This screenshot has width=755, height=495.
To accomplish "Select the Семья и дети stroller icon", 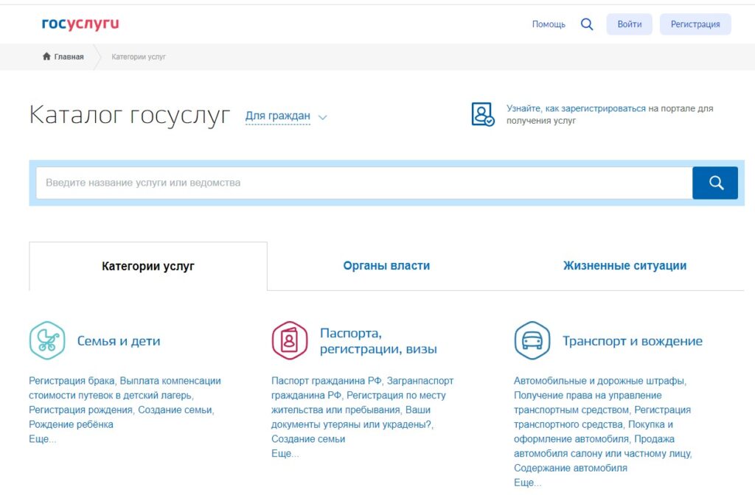I will pos(47,340).
